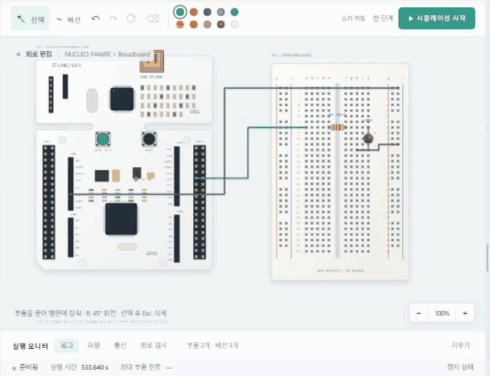Viewport: 490px width, 376px height.
Task: Click the large main MCU chip
Action: point(121,219)
